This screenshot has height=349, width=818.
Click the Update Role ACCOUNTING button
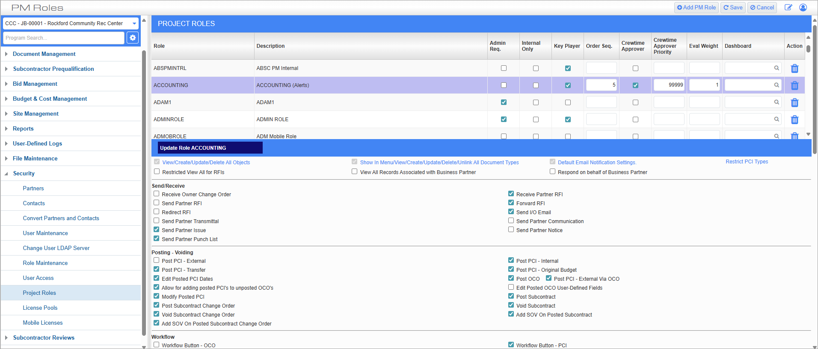(x=210, y=148)
